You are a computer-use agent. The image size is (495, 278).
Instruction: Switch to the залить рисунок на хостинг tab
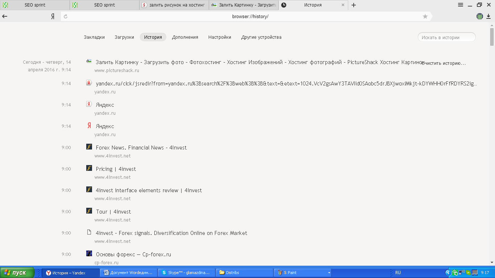[x=174, y=5]
